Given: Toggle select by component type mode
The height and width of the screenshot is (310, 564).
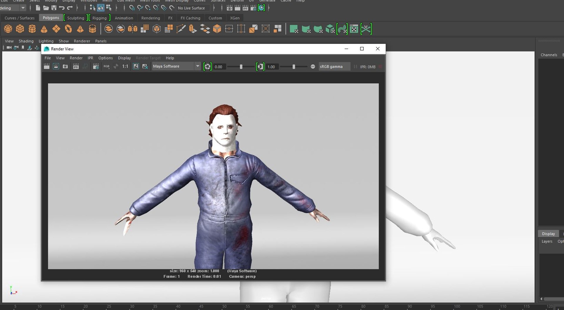Looking at the screenshot, I should (x=109, y=8).
